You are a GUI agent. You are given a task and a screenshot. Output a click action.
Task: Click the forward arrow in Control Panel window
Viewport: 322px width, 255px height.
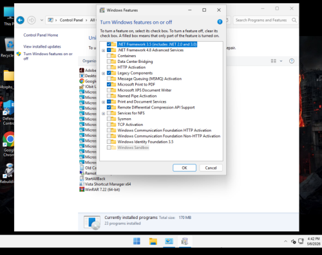tap(32, 21)
